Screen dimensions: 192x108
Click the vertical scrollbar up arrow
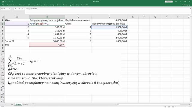(191, 16)
